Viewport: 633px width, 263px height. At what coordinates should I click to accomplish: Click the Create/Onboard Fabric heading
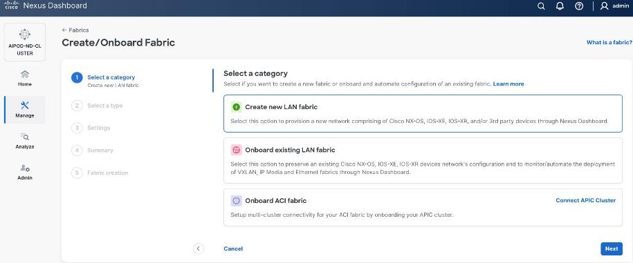118,42
